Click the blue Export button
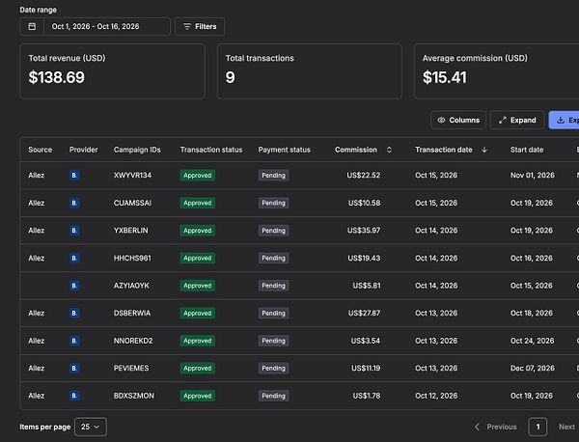579x442 pixels. click(x=565, y=120)
